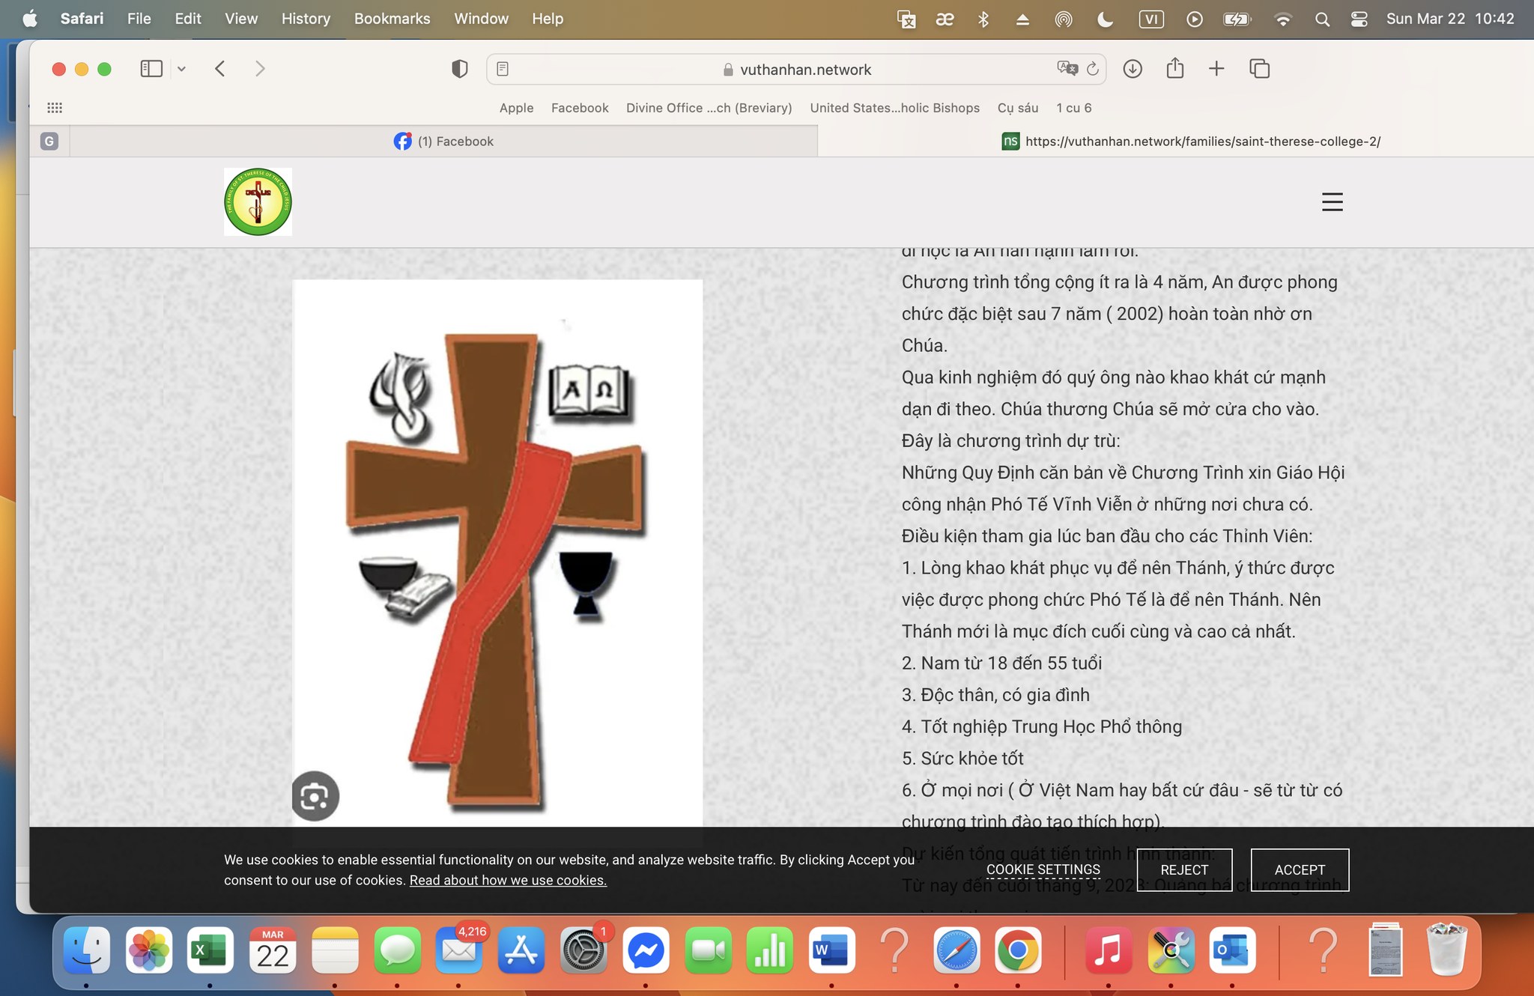Open the hamburger menu on the site
1534x996 pixels.
(1332, 201)
